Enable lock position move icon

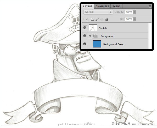[x=102, y=19]
